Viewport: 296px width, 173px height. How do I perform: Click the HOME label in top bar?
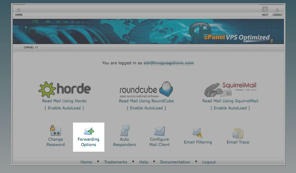[19, 15]
